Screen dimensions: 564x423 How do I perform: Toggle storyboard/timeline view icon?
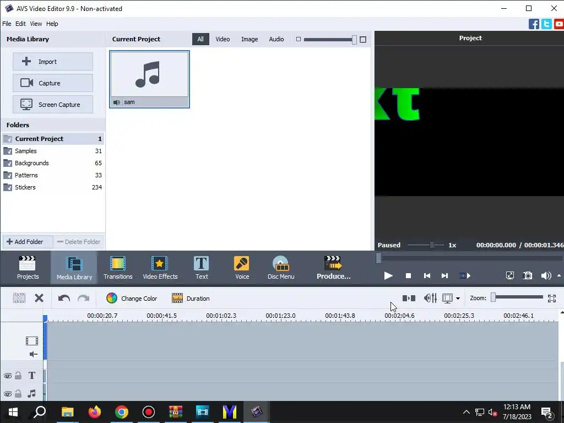pos(409,298)
